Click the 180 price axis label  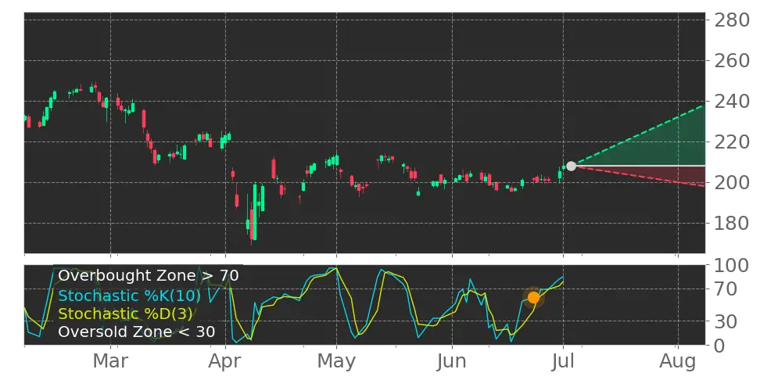[730, 224]
